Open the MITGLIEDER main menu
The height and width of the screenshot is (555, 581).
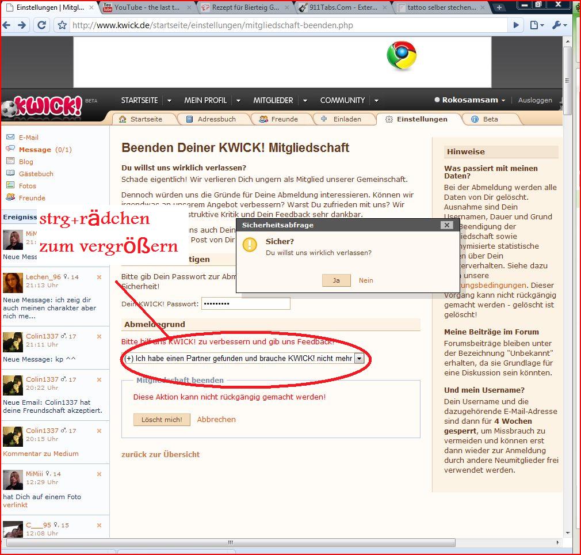(x=273, y=101)
